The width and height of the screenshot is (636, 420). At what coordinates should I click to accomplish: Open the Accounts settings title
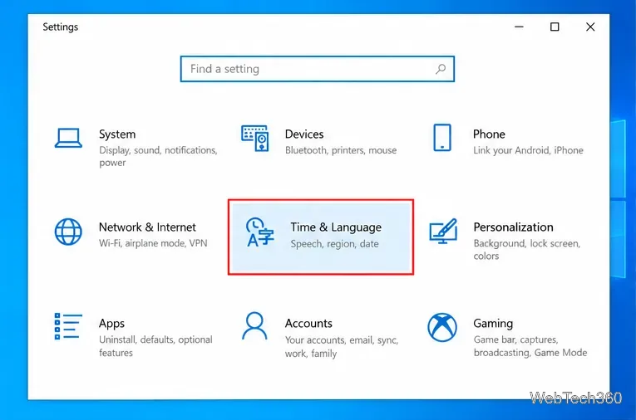coord(308,323)
